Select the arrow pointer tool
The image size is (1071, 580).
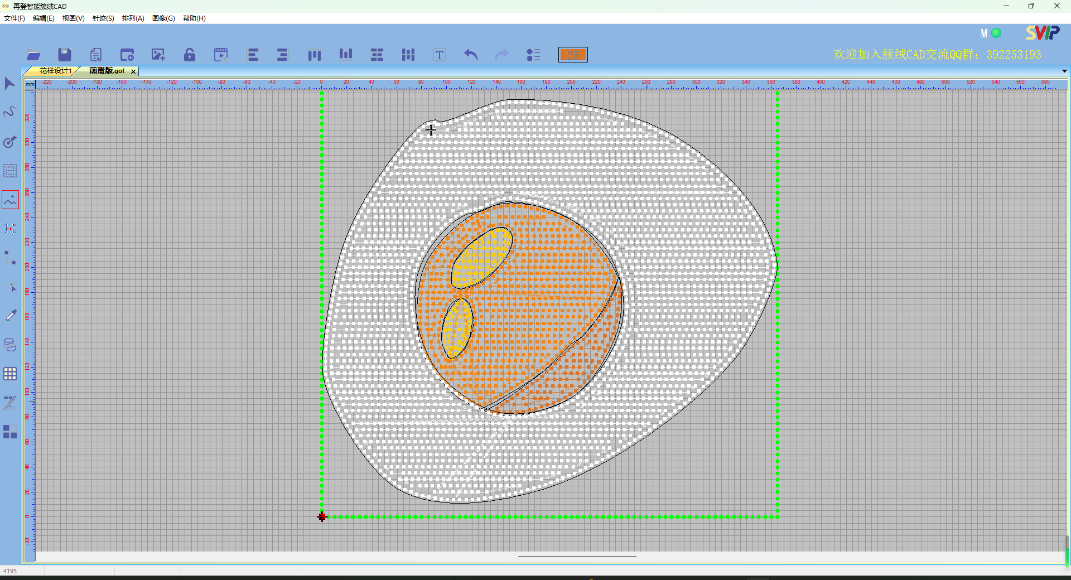coord(10,84)
